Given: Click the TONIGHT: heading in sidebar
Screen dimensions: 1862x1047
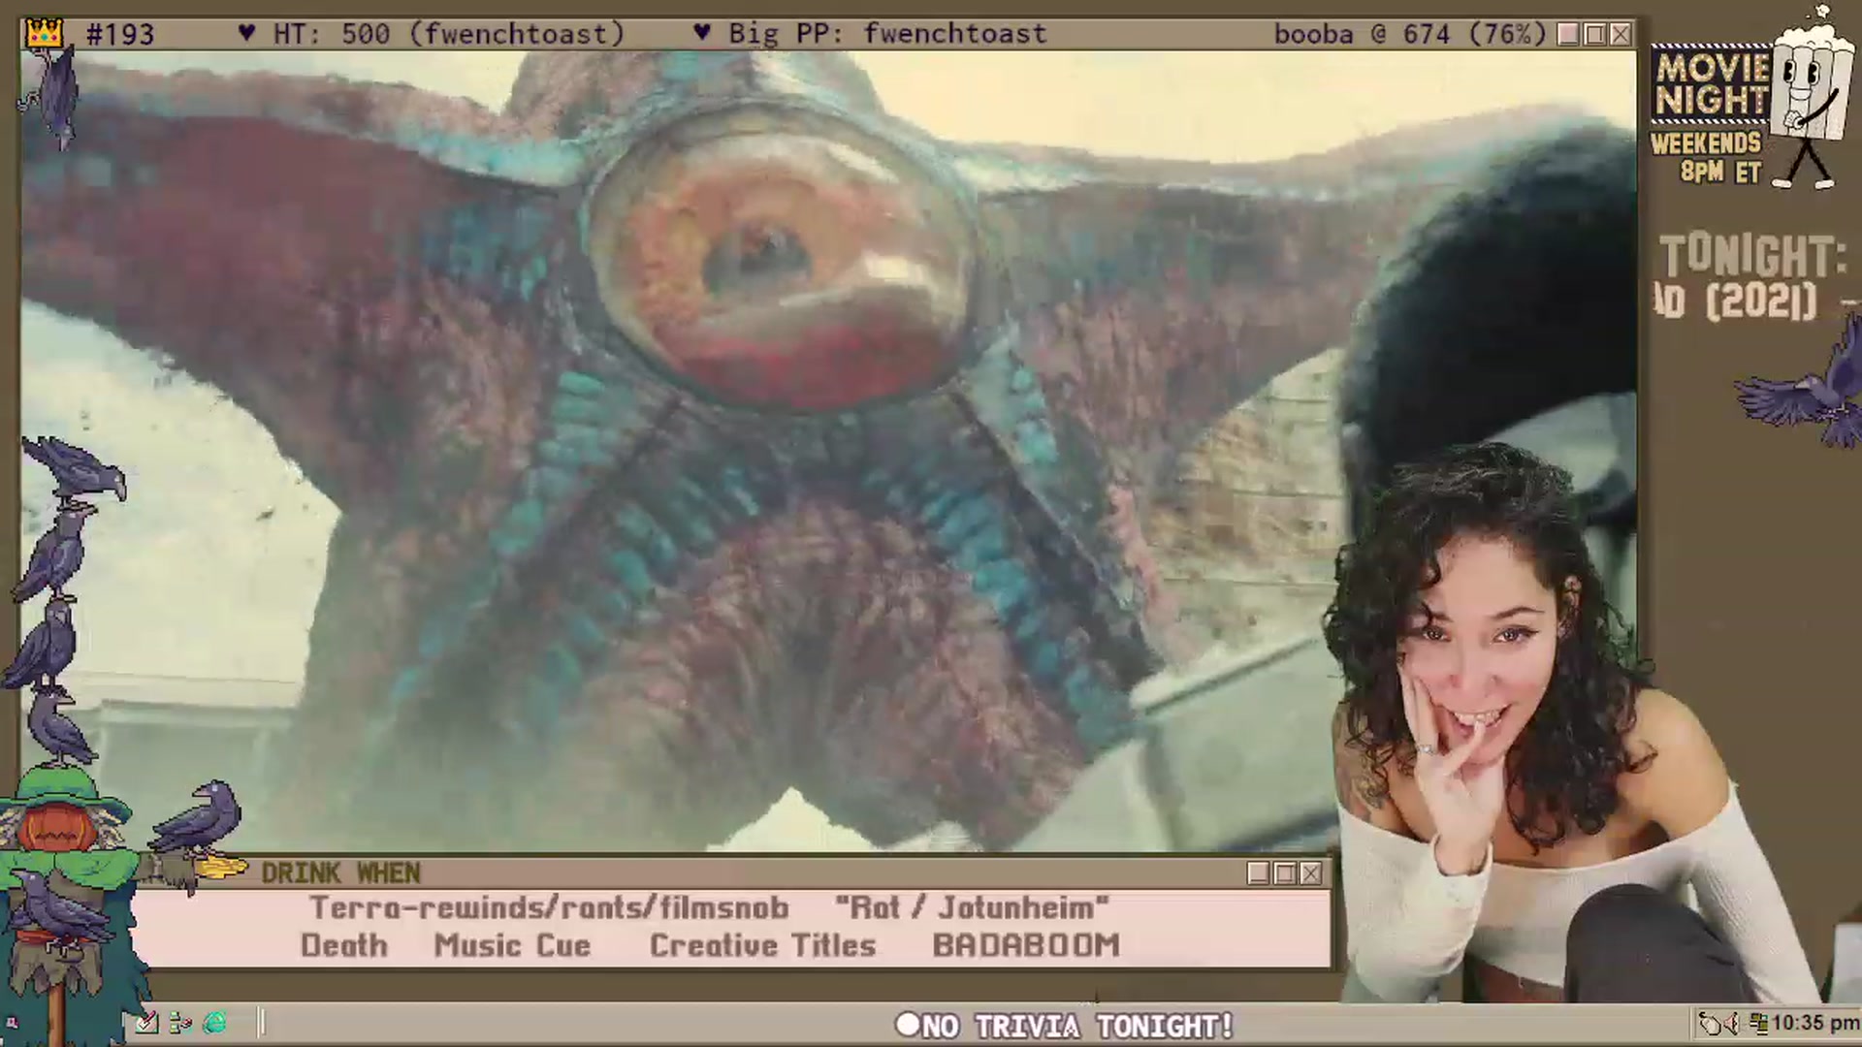Looking at the screenshot, I should tap(1753, 256).
